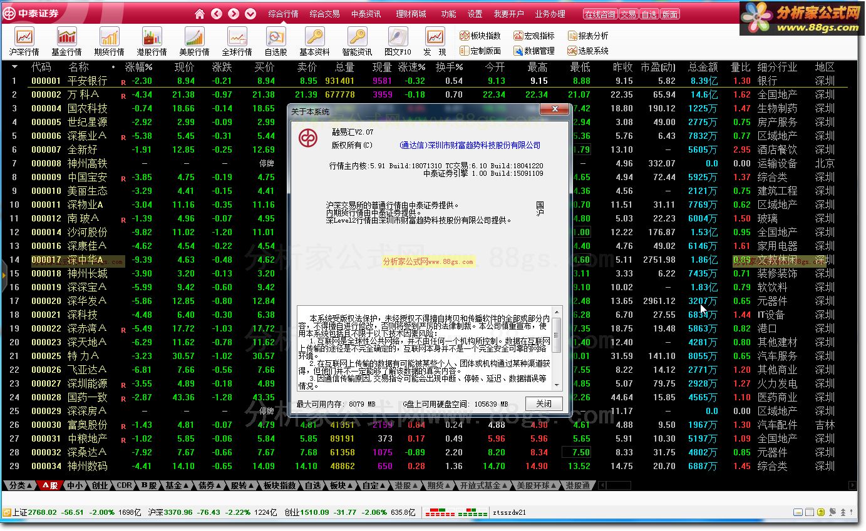This screenshot has height=531, width=866.
Task: Select row 000001 平安银行
Action: (x=428, y=81)
